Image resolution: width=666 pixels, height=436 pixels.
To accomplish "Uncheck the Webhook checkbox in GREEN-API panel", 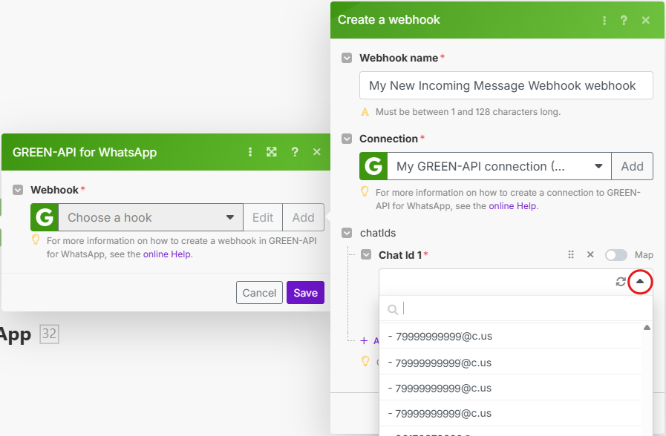I will pyautogui.click(x=17, y=190).
